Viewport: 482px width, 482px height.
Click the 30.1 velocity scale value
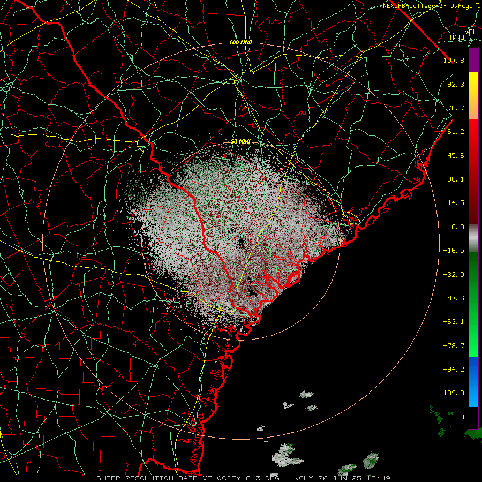point(456,179)
